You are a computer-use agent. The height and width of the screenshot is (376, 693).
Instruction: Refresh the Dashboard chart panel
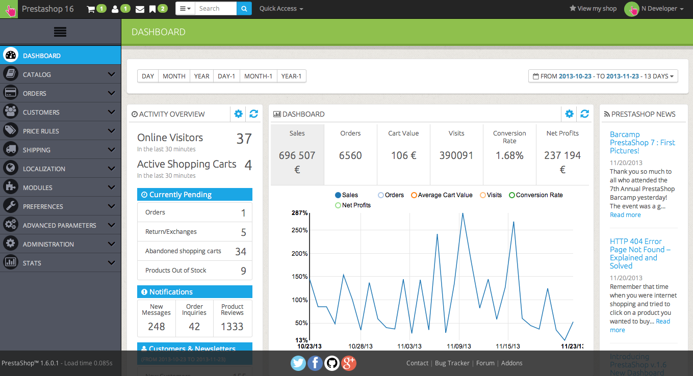click(584, 114)
